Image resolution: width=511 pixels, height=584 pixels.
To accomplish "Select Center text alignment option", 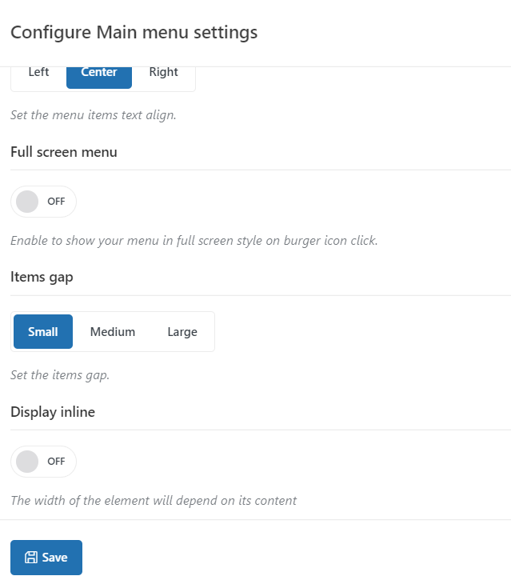I will tap(99, 72).
